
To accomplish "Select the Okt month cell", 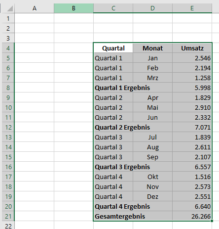I will pyautogui.click(x=152, y=177).
